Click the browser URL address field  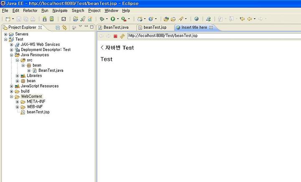tap(214, 36)
